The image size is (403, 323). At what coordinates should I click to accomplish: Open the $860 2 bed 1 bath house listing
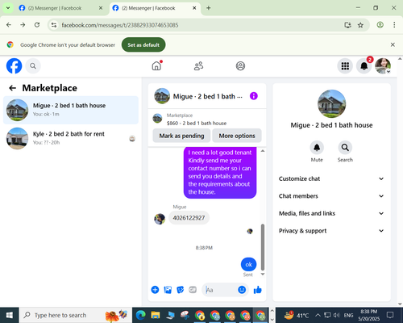coord(197,124)
